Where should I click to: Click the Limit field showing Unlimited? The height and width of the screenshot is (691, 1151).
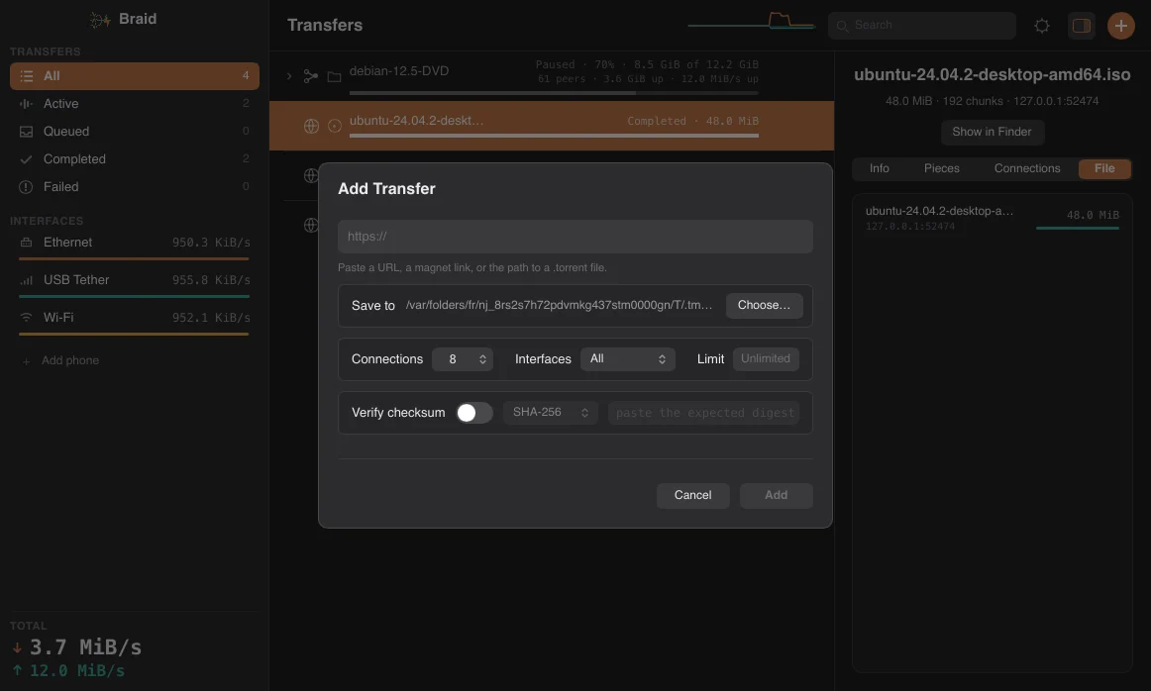click(766, 359)
